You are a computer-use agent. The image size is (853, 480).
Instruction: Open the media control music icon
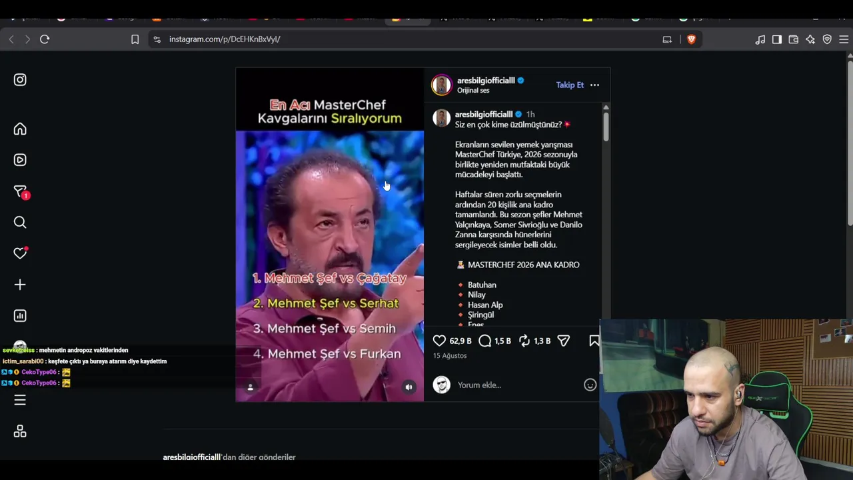(x=760, y=39)
